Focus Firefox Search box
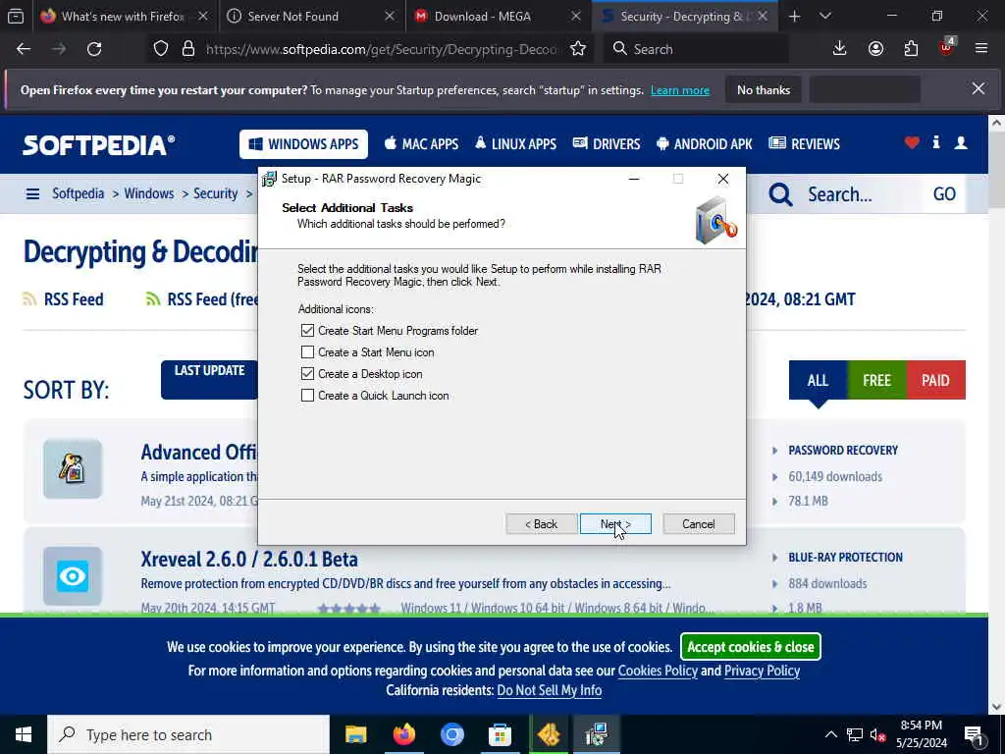Image resolution: width=1005 pixels, height=754 pixels. 696,49
